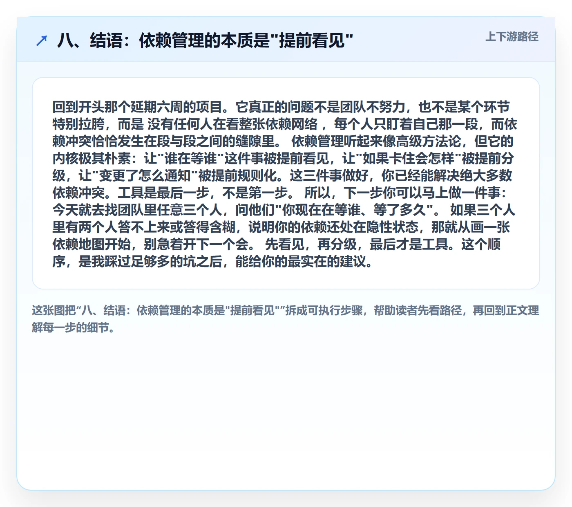This screenshot has height=507, width=572.
Task: Click the blue diagonal arrow icon
Action: click(x=42, y=40)
